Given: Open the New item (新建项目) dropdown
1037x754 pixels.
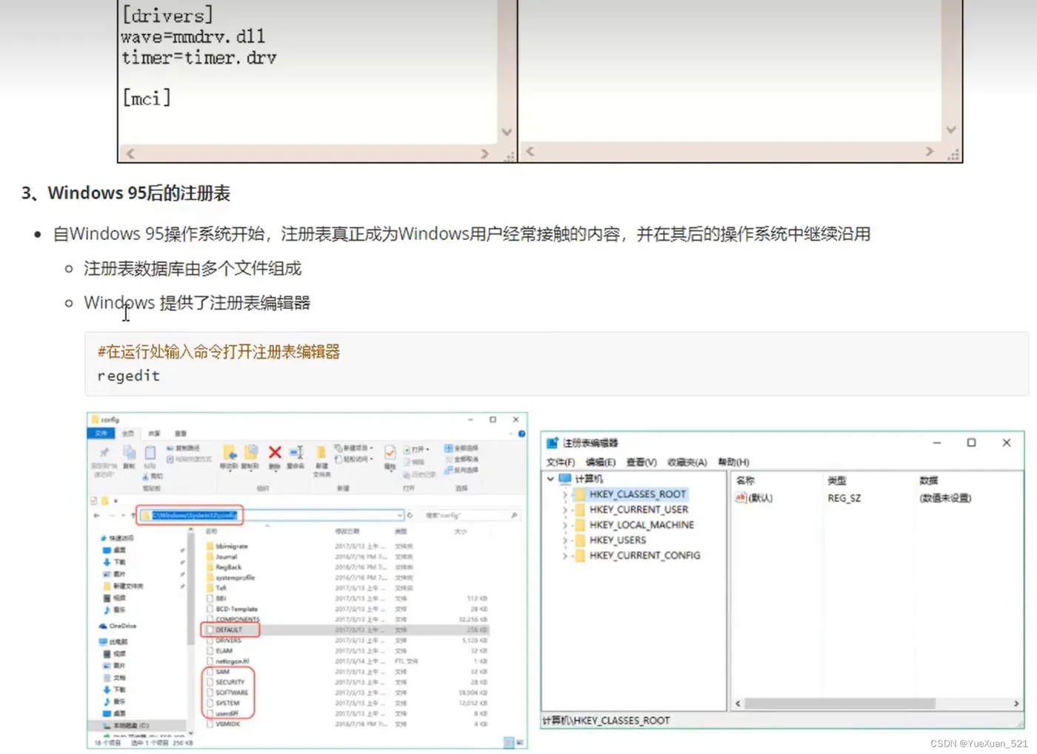Looking at the screenshot, I should point(354,448).
